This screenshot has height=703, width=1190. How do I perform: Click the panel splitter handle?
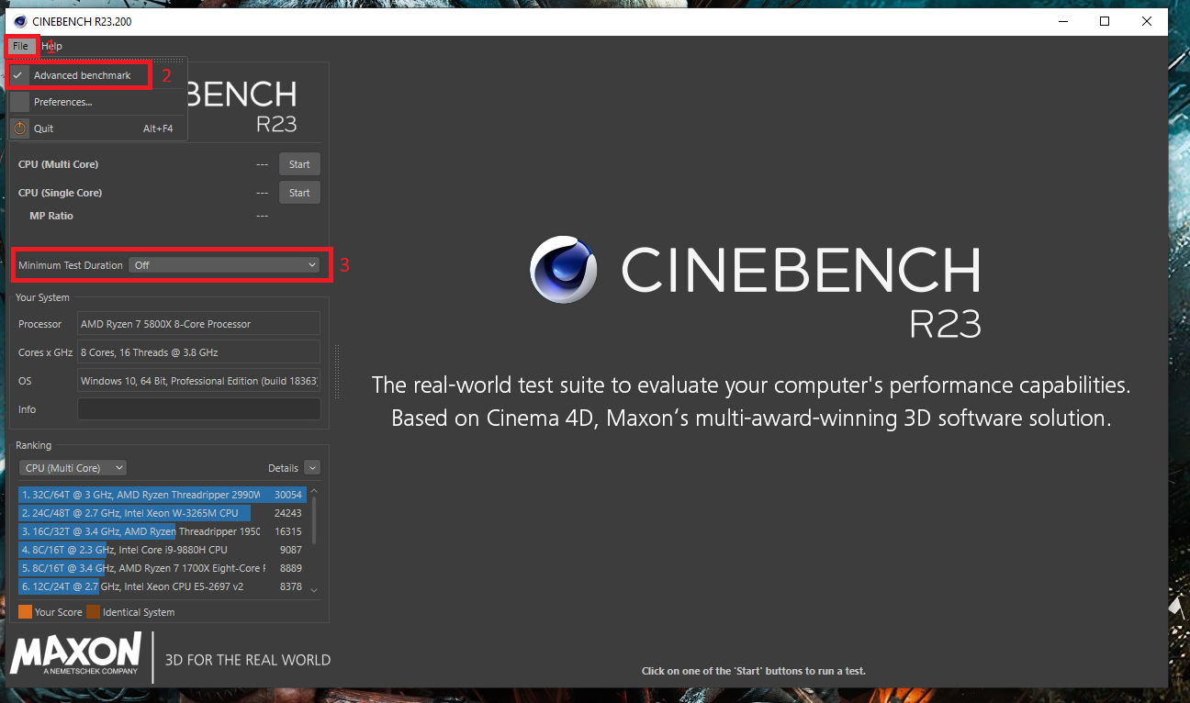point(336,372)
